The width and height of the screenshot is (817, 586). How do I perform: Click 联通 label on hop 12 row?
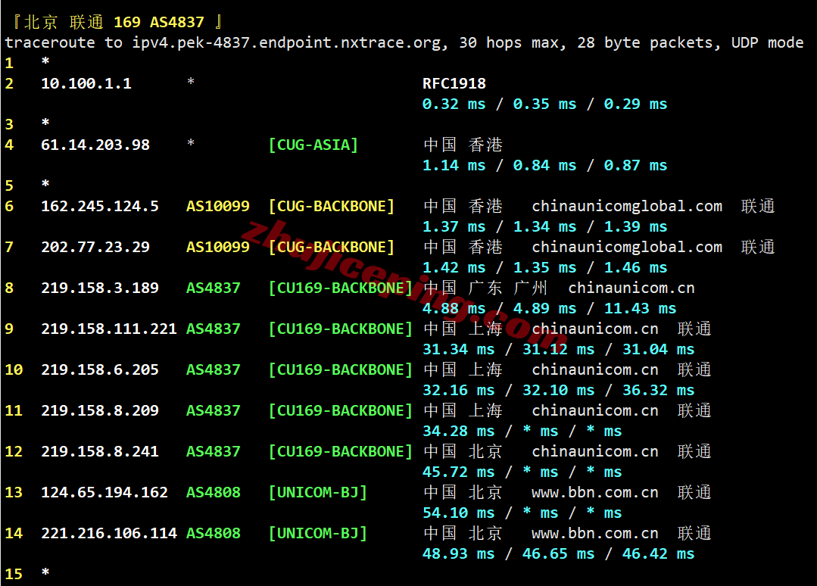coord(694,451)
